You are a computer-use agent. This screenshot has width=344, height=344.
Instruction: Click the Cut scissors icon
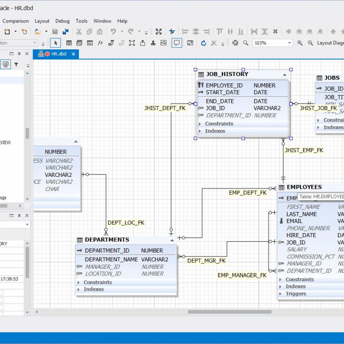(79, 32)
